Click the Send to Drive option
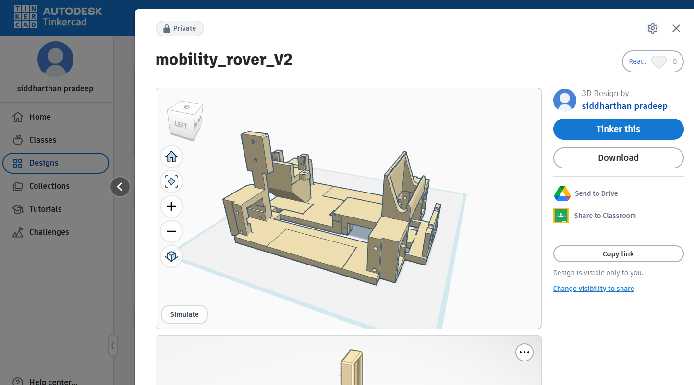 596,193
